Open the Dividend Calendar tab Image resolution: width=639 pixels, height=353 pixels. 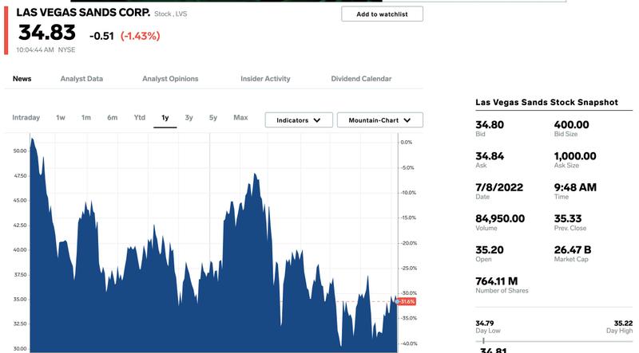coord(361,79)
